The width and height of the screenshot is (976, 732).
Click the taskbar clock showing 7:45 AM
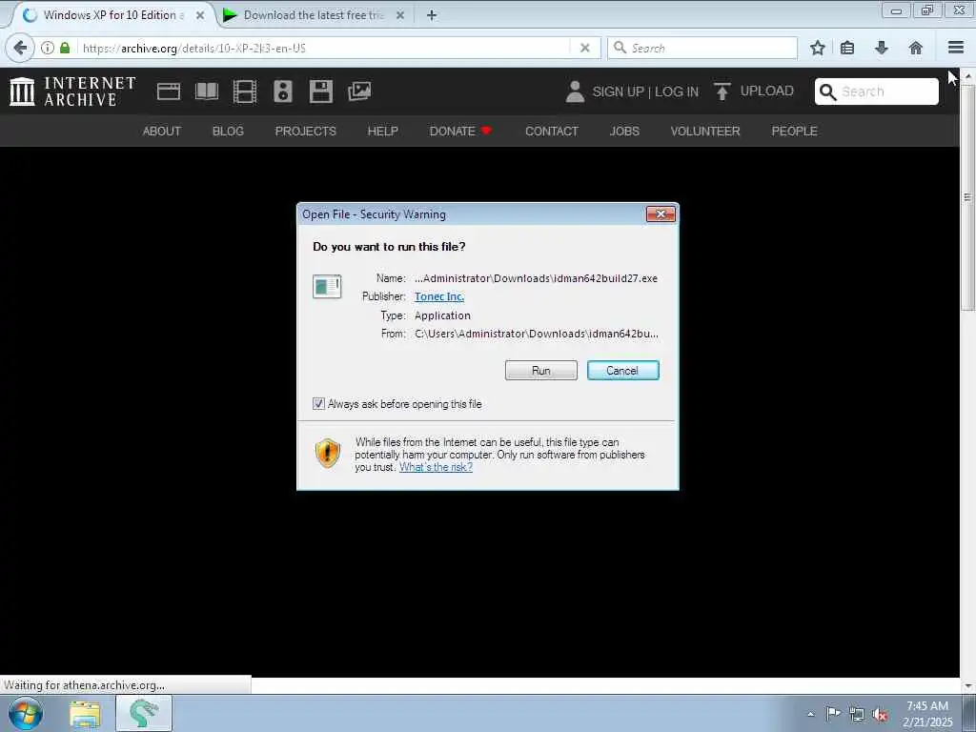[x=927, y=714]
